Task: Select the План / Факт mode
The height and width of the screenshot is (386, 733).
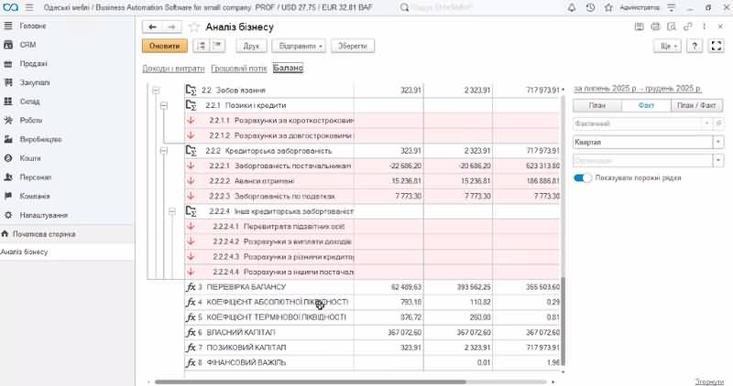Action: [695, 106]
